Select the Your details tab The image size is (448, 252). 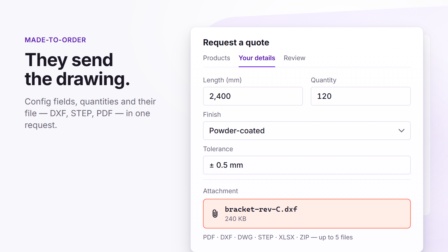(257, 58)
